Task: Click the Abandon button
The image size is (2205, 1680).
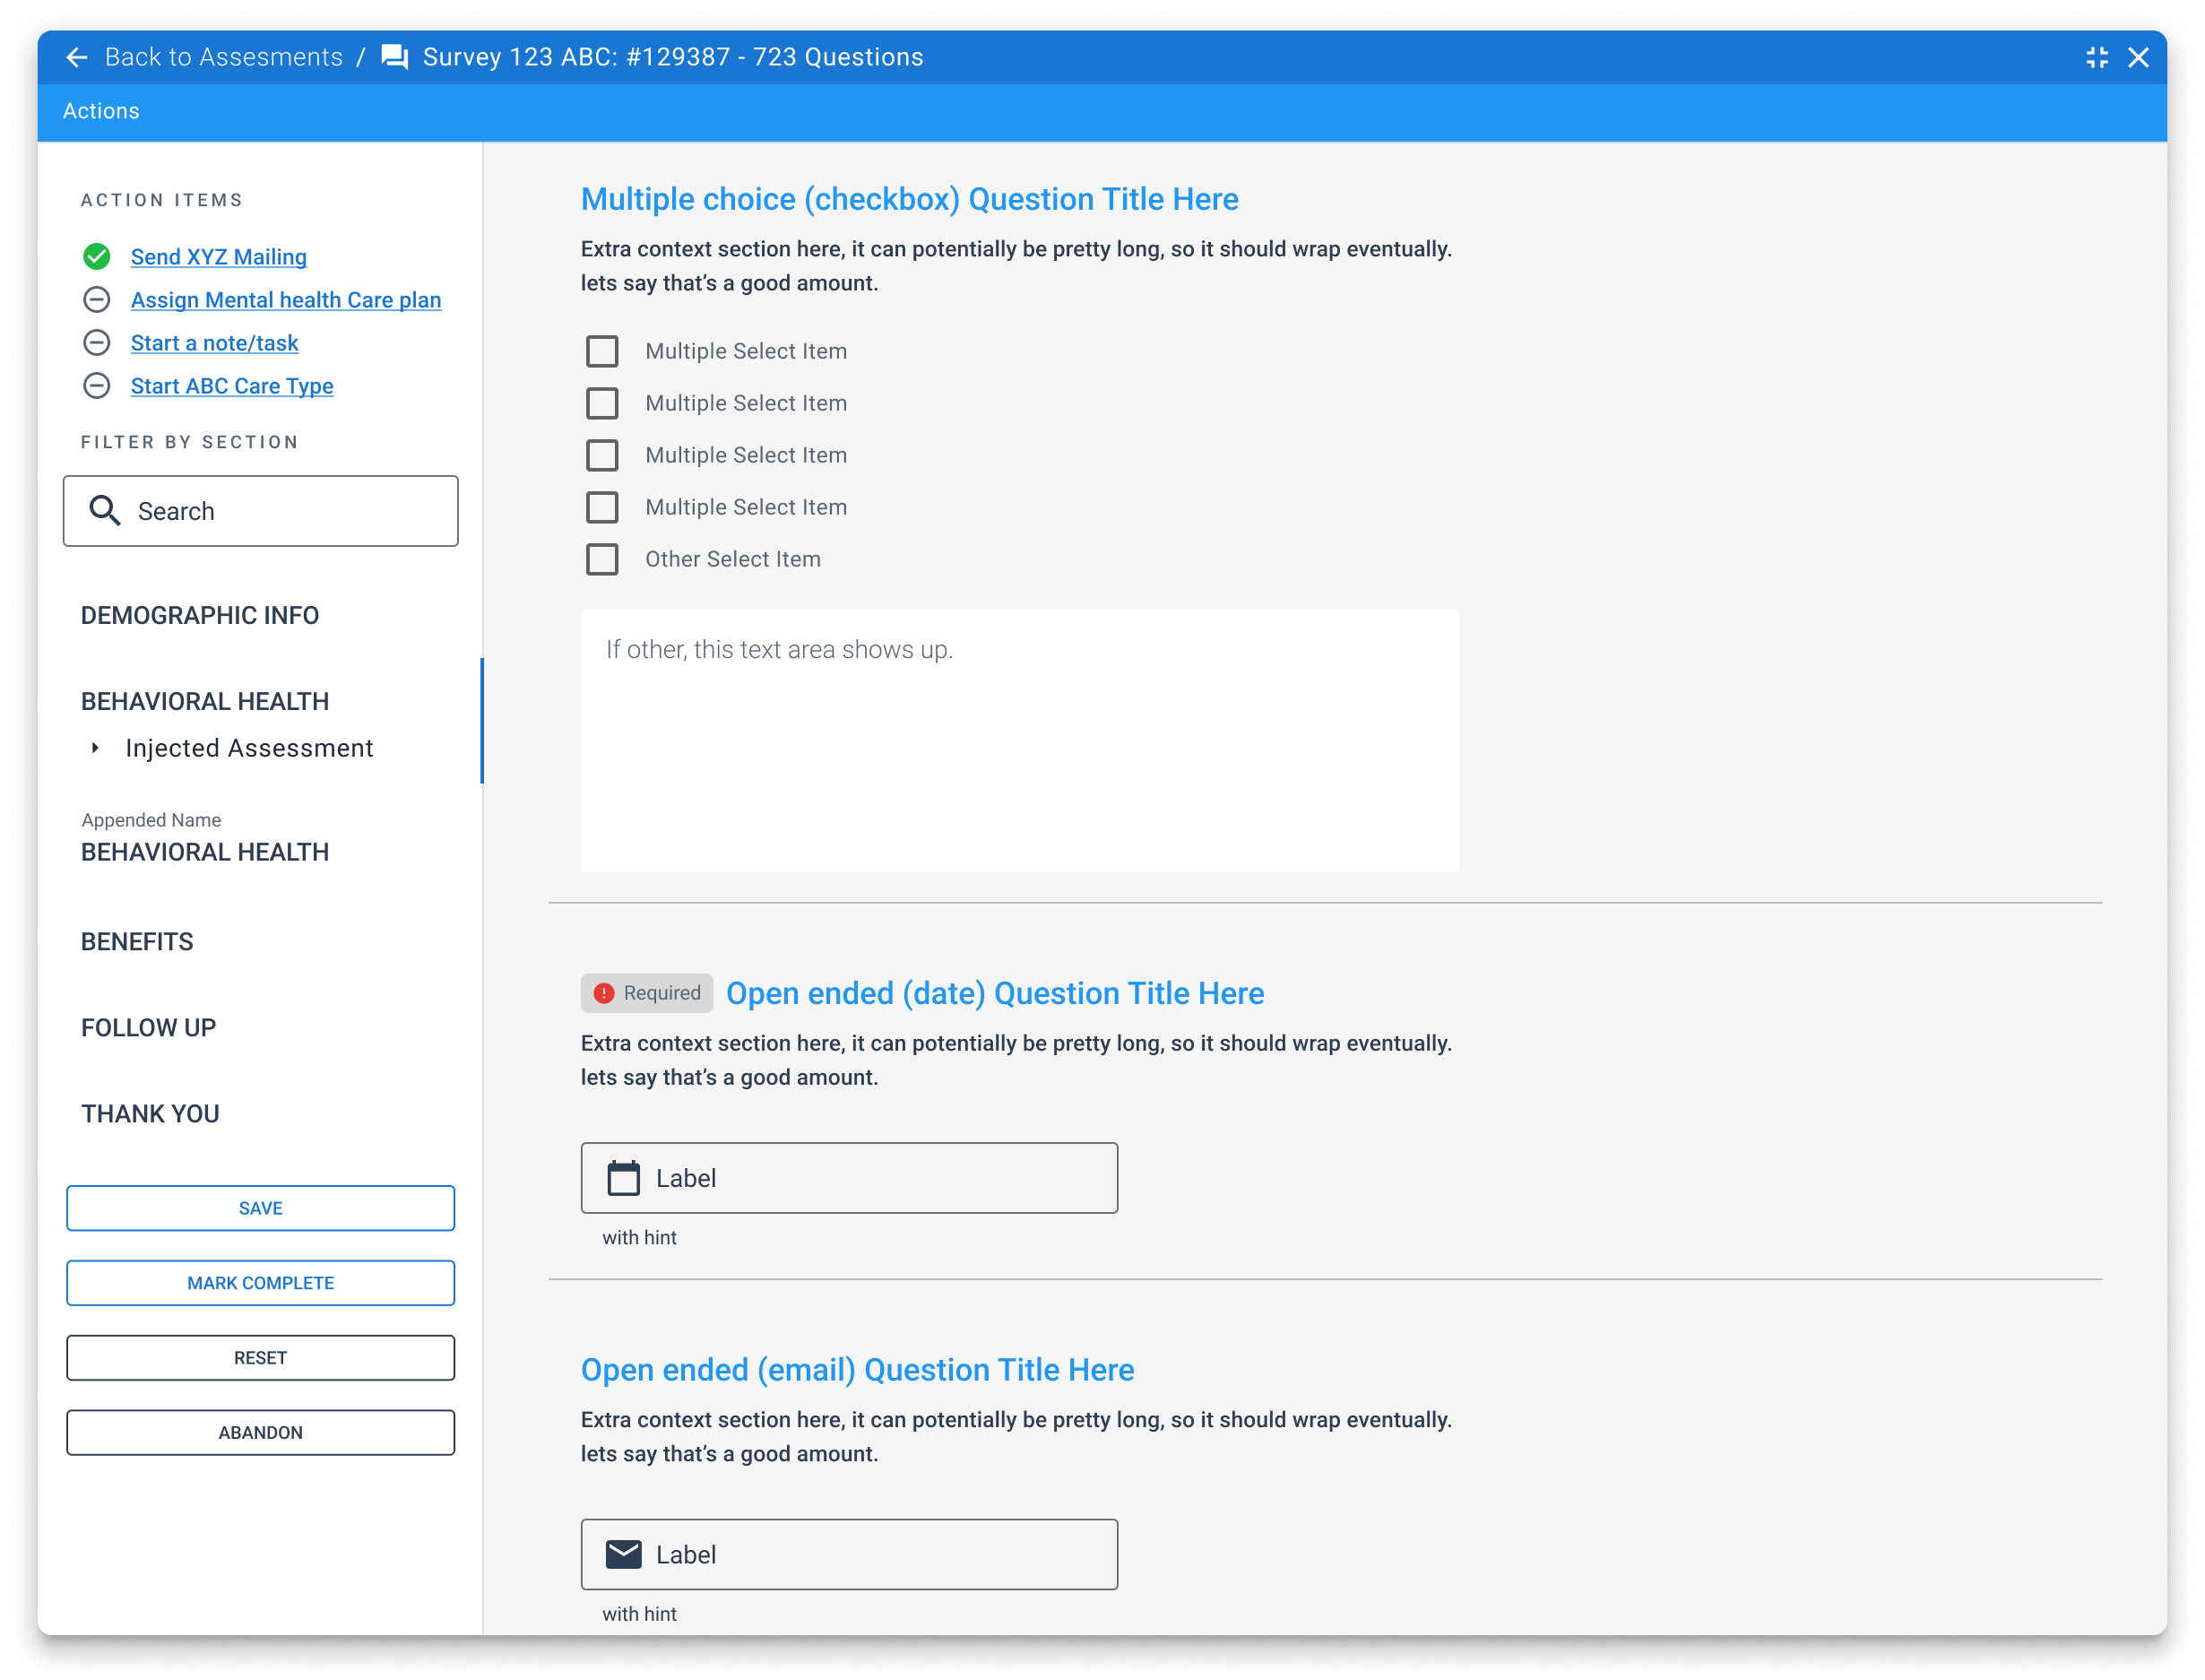Action: tap(260, 1432)
